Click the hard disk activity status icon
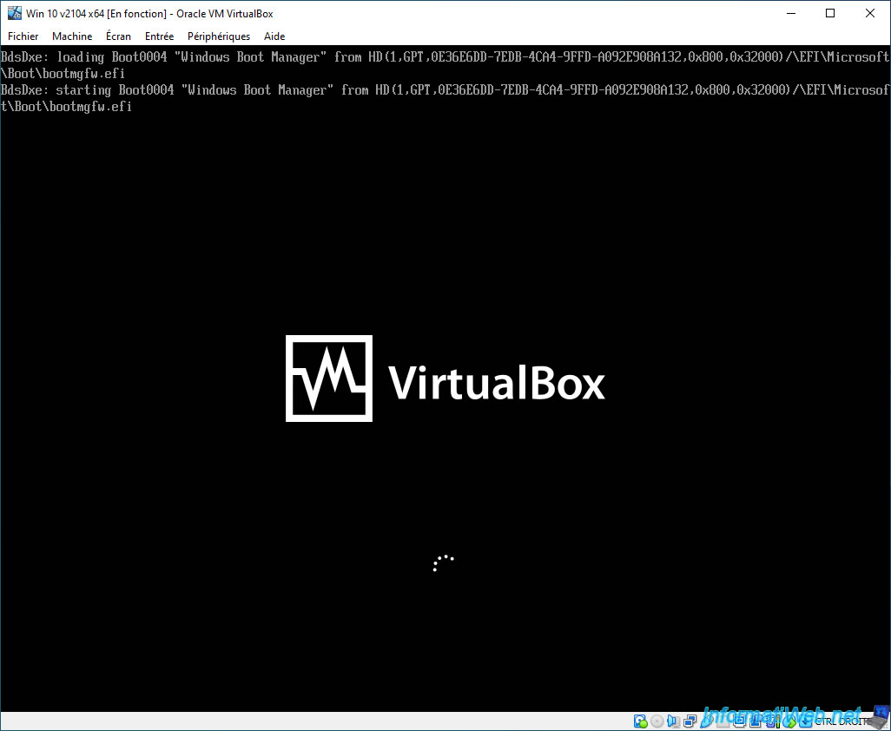Image resolution: width=891 pixels, height=731 pixels. (640, 721)
